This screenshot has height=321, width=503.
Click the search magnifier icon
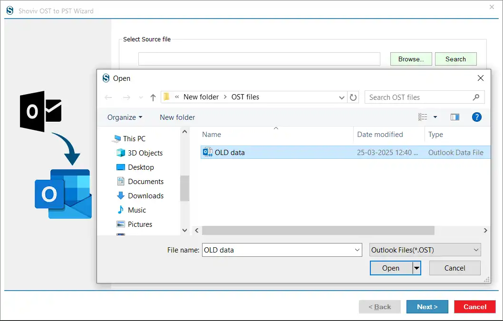click(476, 97)
